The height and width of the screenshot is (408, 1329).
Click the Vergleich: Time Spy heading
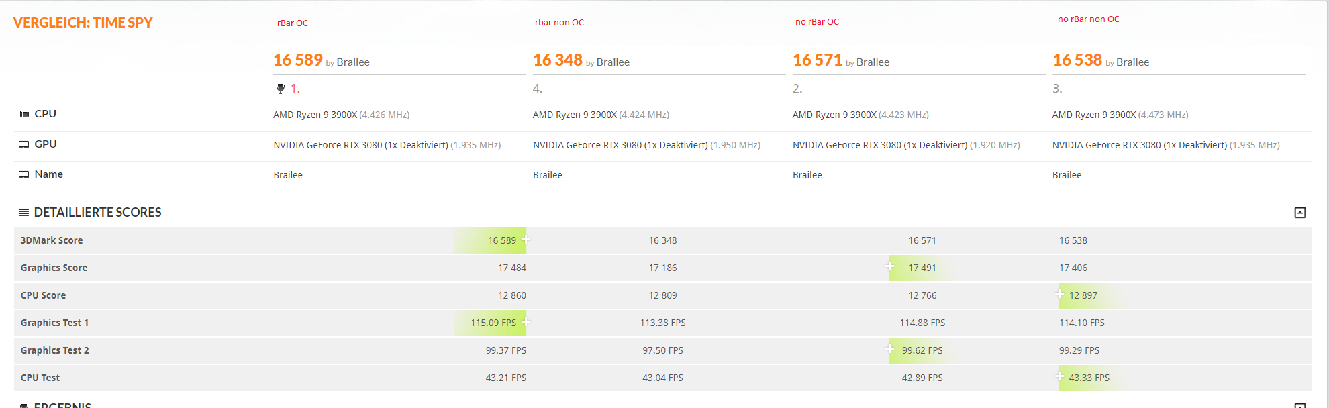point(83,23)
